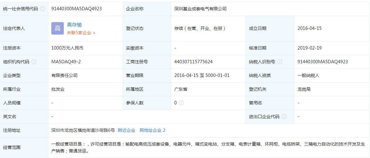Image resolution: width=370 pixels, height=158 pixels.
Task: Click info icon beside 进出口企业代码
Action: (284, 117)
